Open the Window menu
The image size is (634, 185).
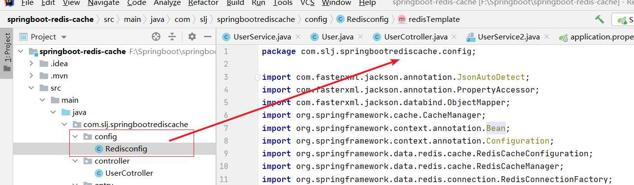pos(337,3)
